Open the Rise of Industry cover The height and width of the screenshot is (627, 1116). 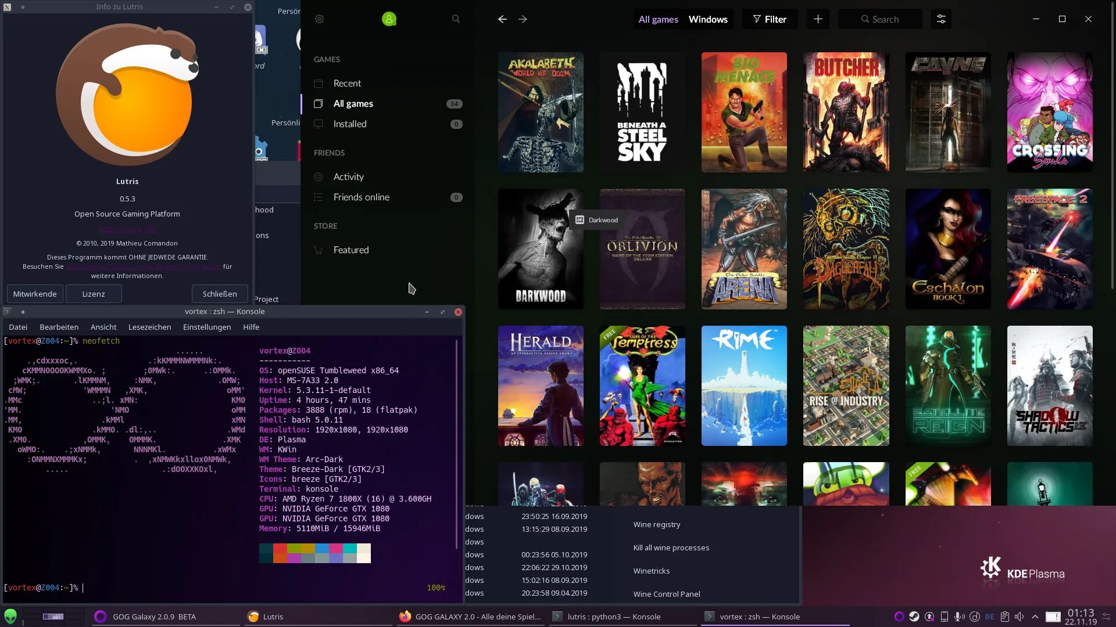click(846, 385)
